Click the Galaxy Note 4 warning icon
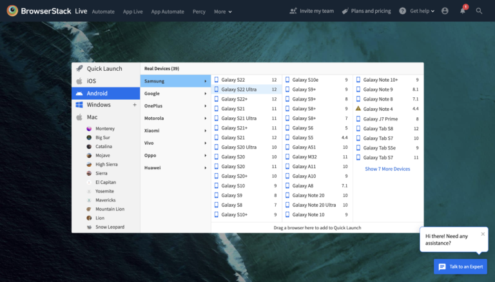The width and height of the screenshot is (495, 282). click(x=358, y=109)
